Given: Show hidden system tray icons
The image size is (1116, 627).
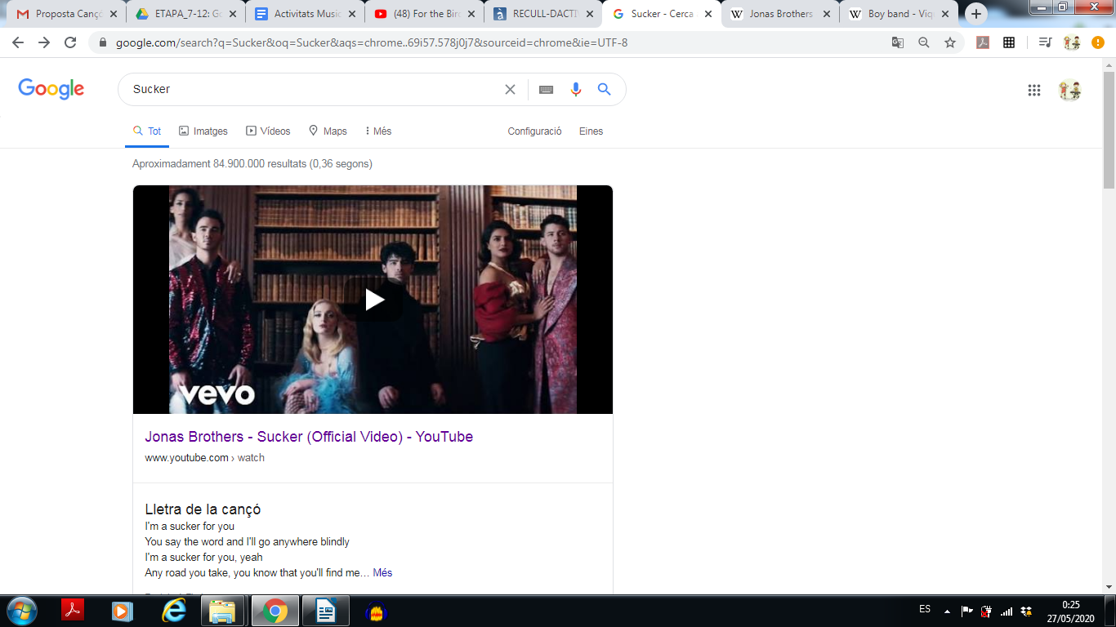Looking at the screenshot, I should coord(947,611).
